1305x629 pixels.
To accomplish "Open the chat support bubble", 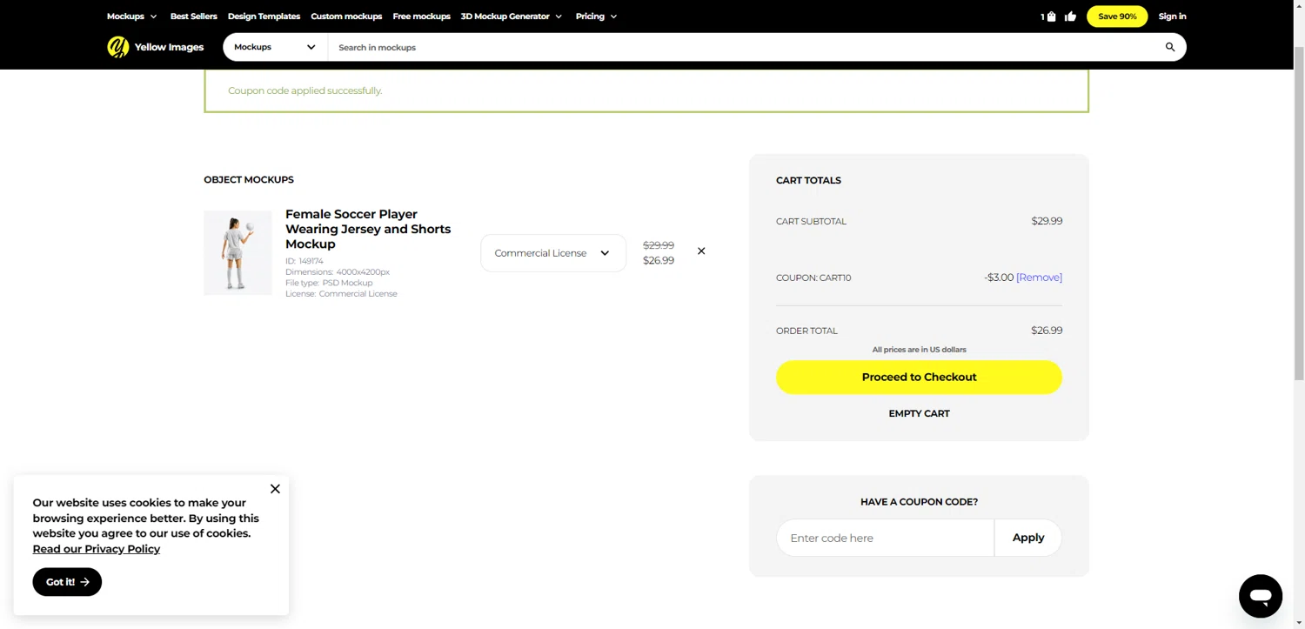I will [1261, 596].
